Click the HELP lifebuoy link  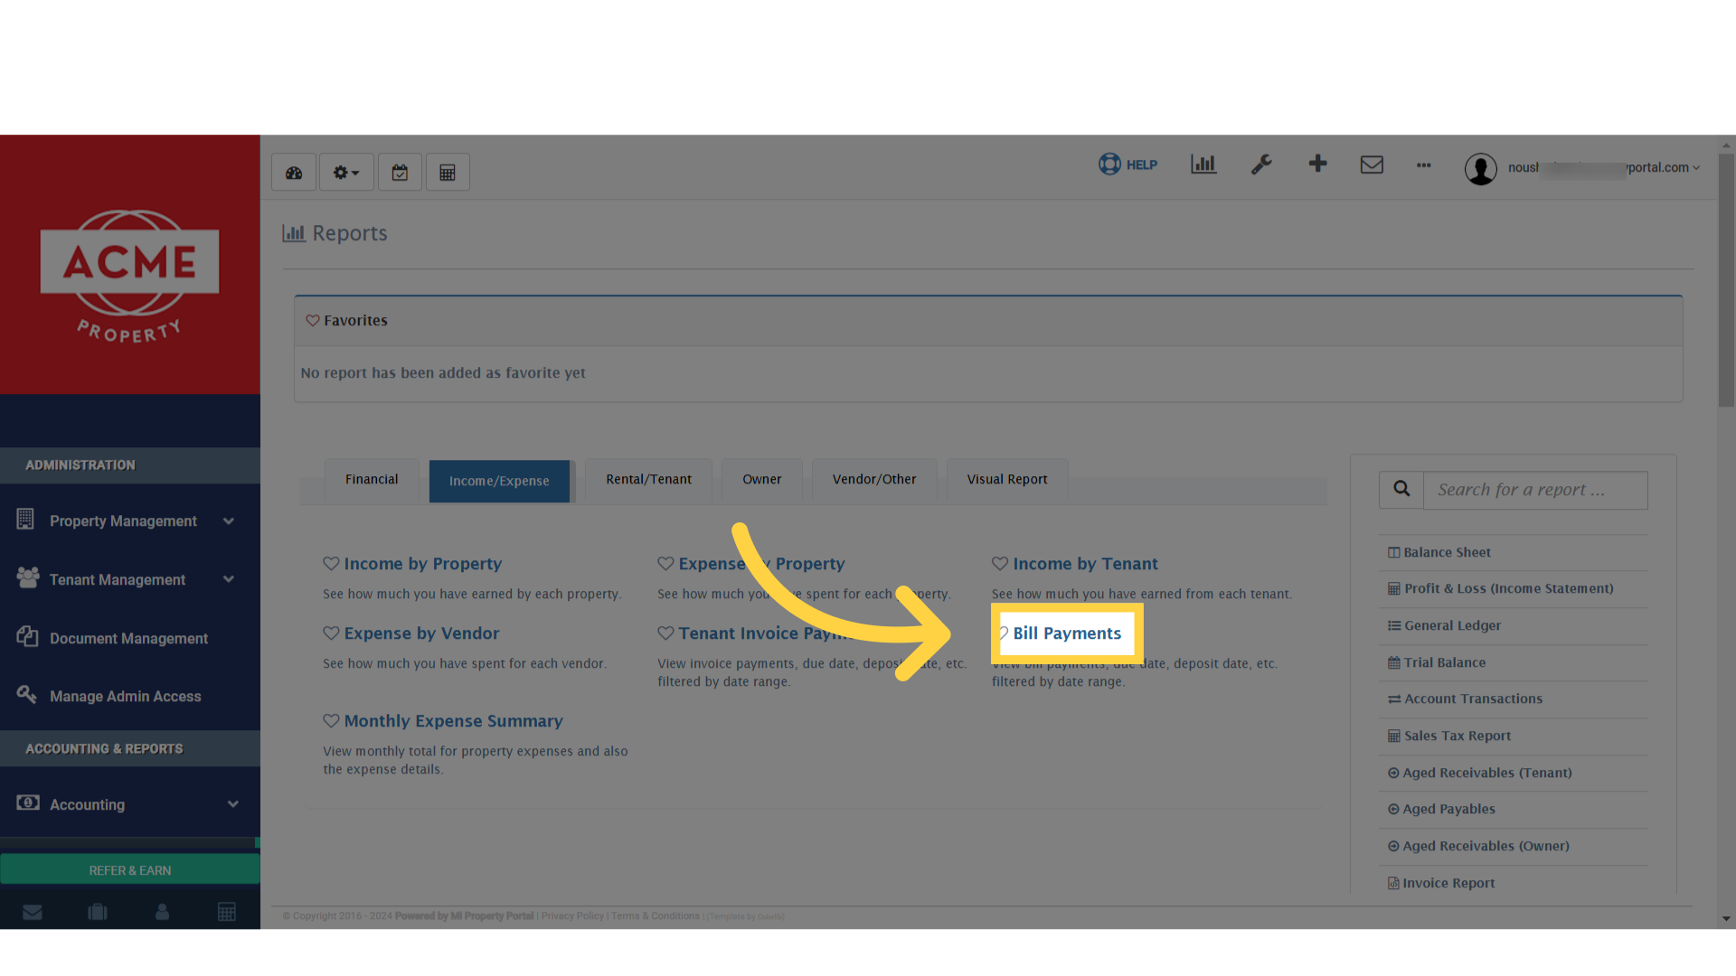point(1127,164)
